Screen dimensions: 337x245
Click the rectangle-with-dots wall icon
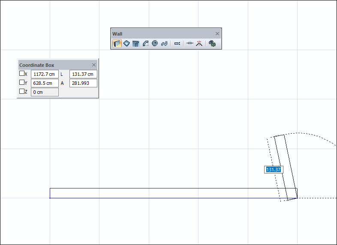coord(177,44)
